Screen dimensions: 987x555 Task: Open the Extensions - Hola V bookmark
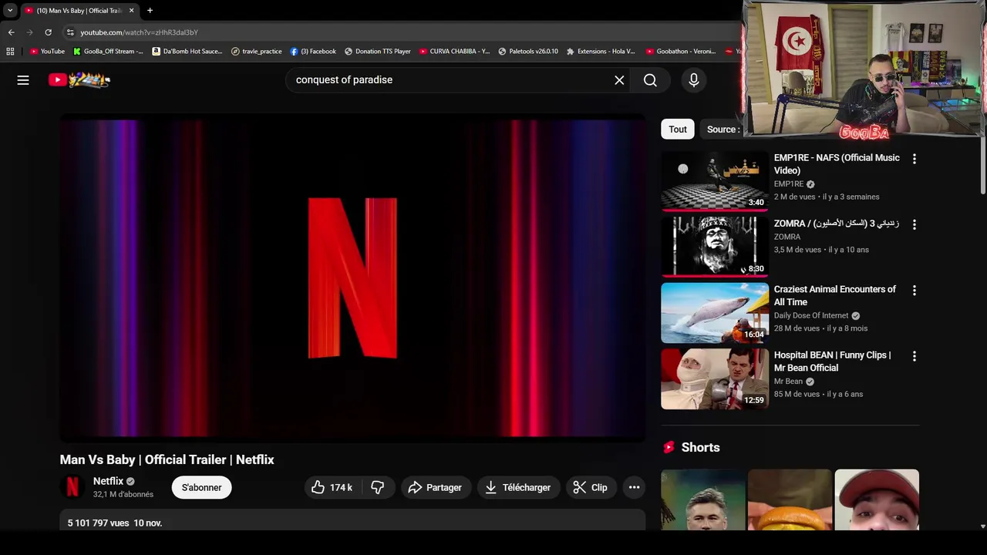click(601, 52)
